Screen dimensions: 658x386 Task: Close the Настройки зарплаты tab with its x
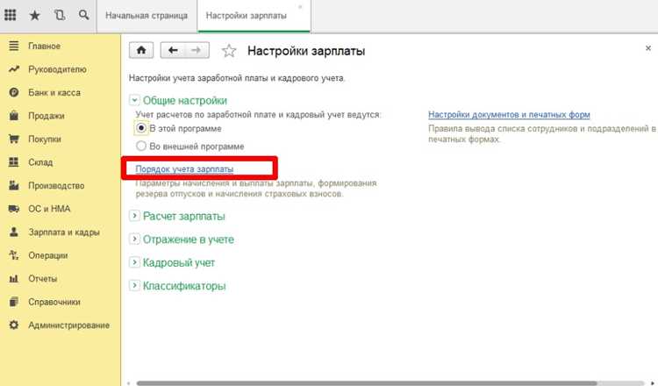[300, 7]
